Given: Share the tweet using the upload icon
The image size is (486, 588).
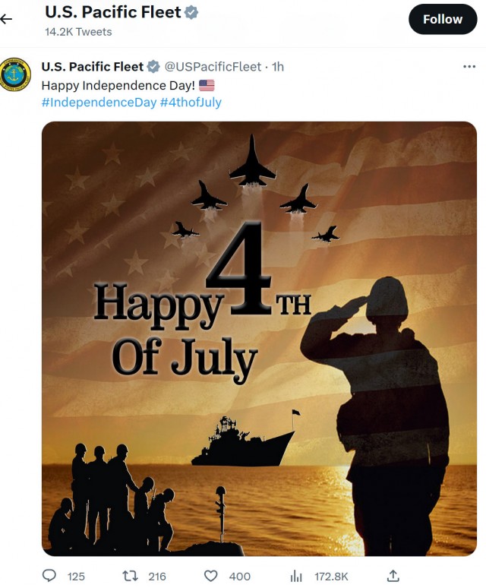Looking at the screenshot, I should click(x=393, y=576).
